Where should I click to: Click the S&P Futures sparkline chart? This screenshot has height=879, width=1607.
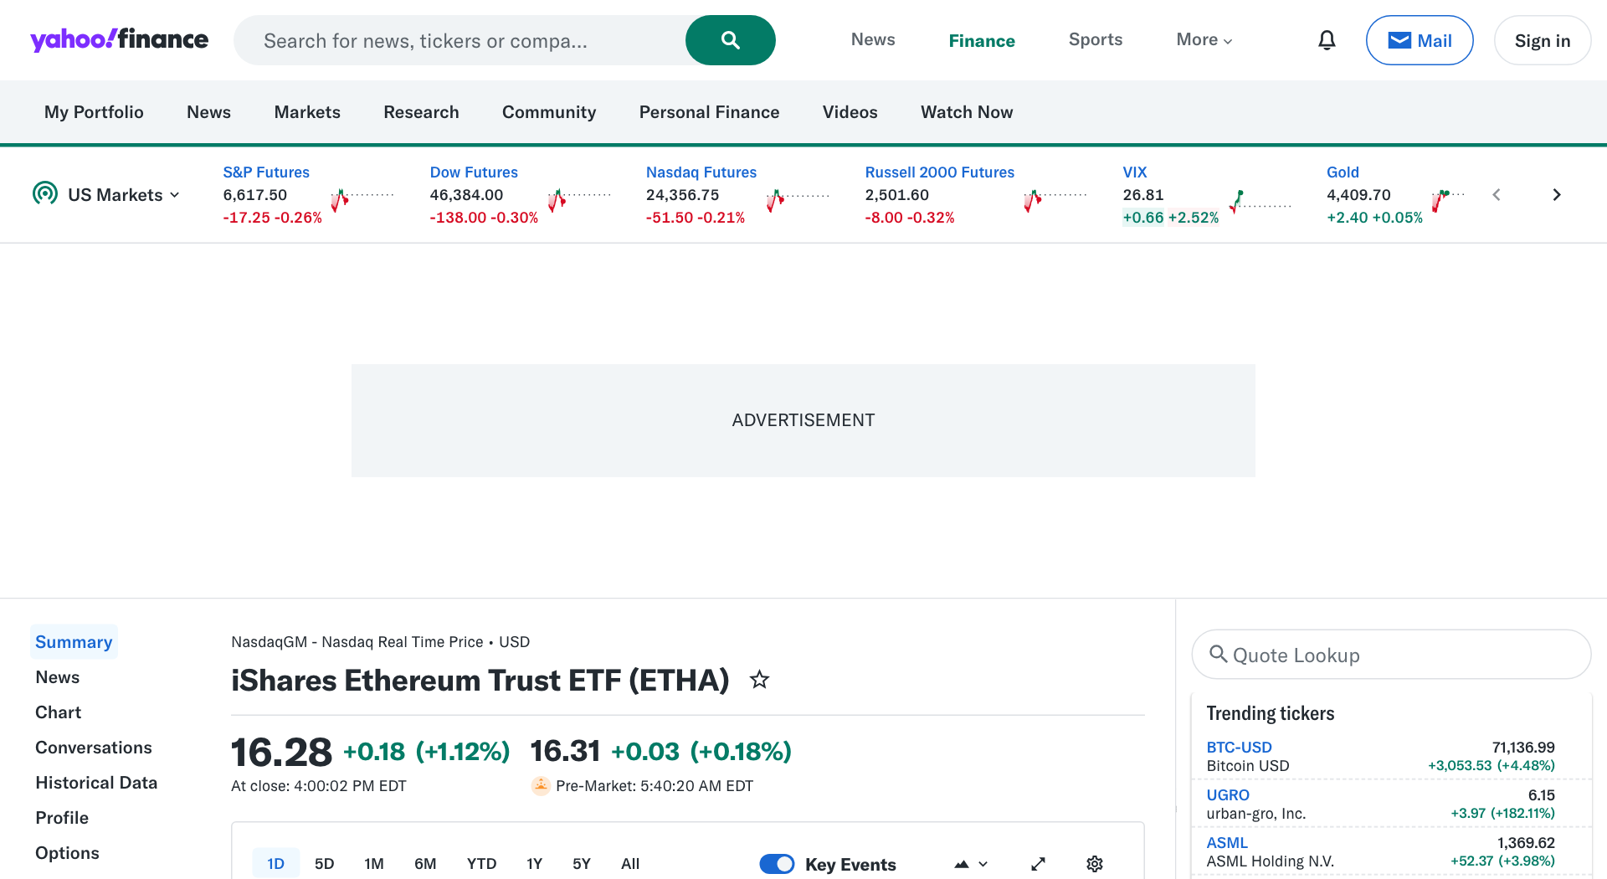(362, 199)
